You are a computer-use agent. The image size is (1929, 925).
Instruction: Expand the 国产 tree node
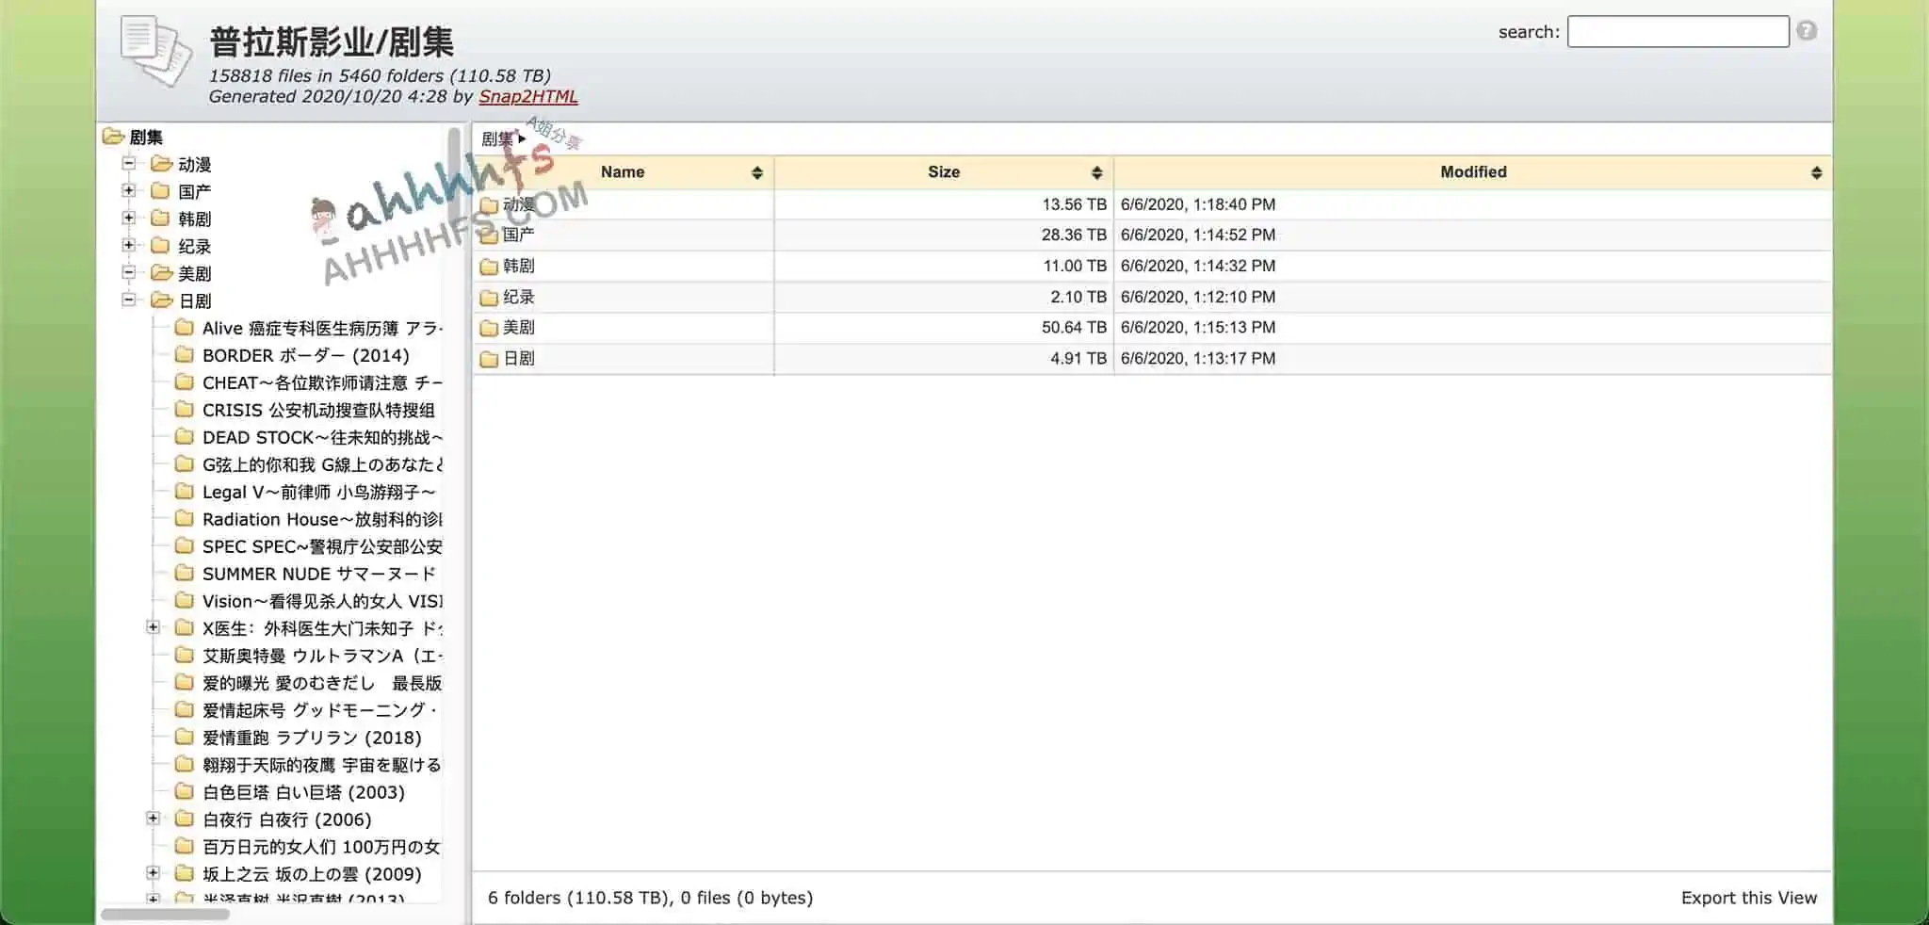pos(129,191)
